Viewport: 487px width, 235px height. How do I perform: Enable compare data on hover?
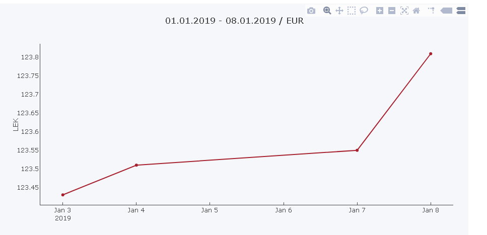460,11
